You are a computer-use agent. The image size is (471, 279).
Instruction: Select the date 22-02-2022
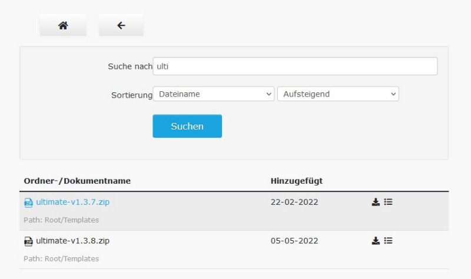pos(294,202)
